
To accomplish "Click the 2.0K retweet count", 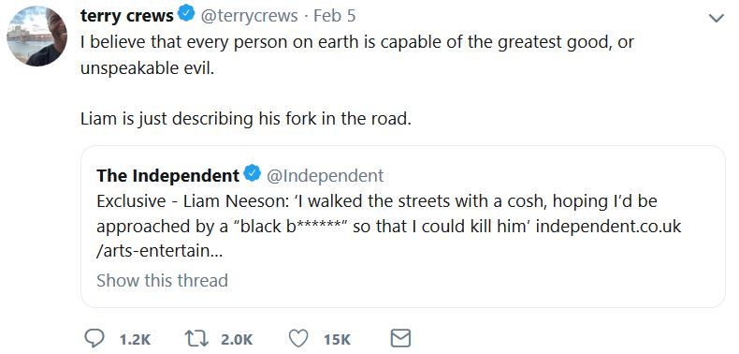I will pyautogui.click(x=237, y=339).
